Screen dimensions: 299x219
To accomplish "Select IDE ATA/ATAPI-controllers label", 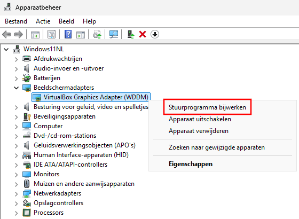I will coord(70,165).
